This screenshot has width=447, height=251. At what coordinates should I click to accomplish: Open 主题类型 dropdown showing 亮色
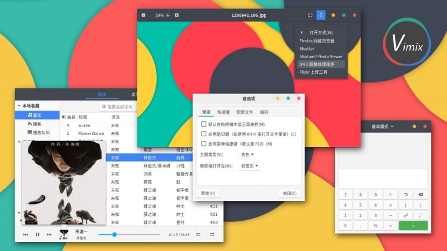pos(247,155)
